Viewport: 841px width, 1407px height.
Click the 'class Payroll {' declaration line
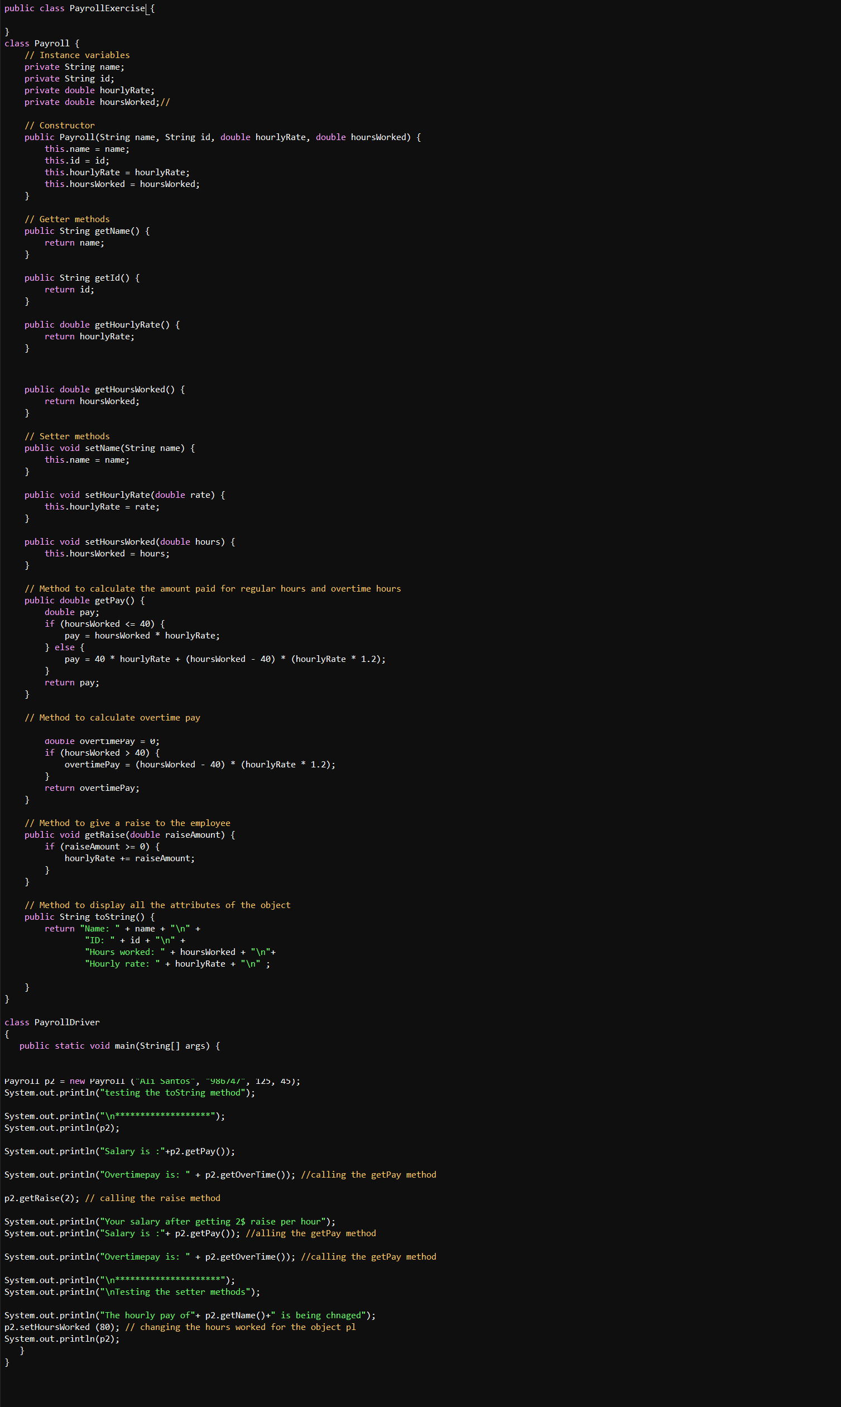[42, 44]
